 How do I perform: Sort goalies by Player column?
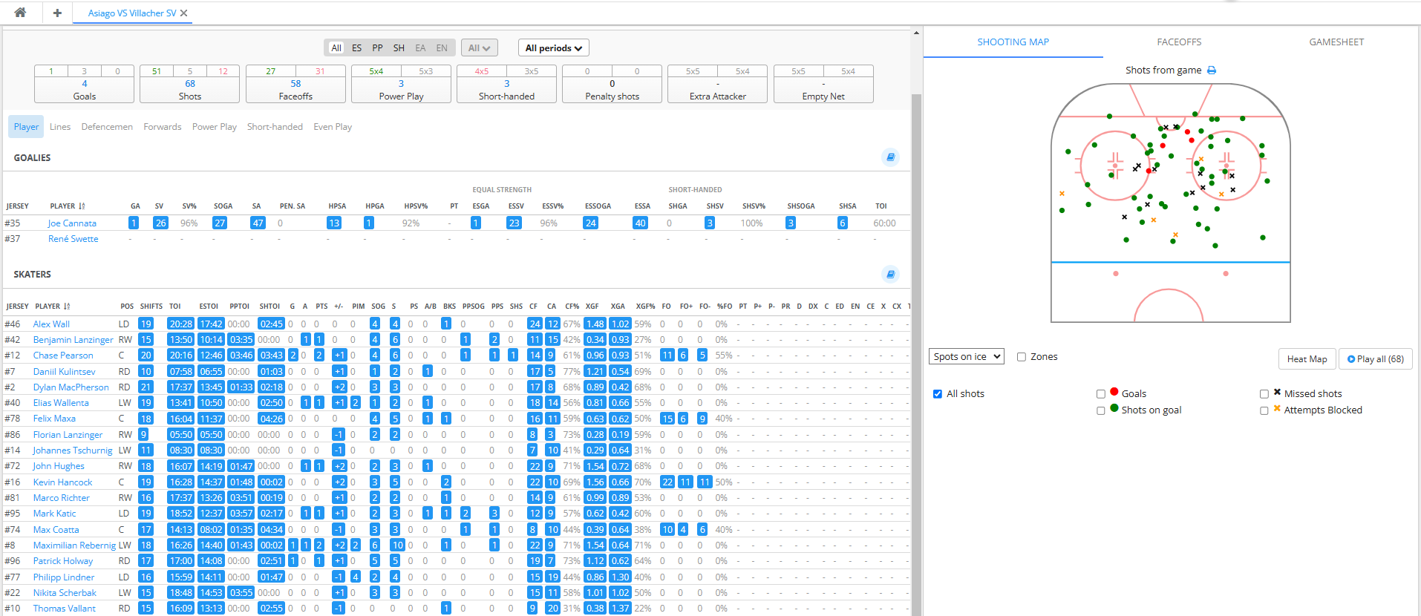[x=68, y=206]
